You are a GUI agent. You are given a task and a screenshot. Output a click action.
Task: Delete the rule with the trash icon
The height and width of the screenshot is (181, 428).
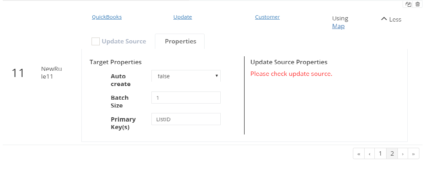pos(418,4)
